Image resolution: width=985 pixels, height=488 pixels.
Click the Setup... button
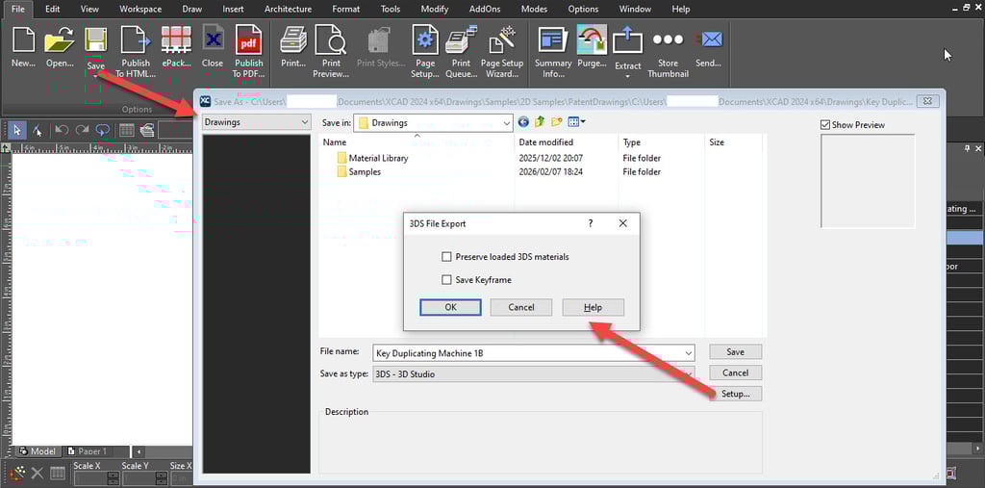[x=736, y=394]
